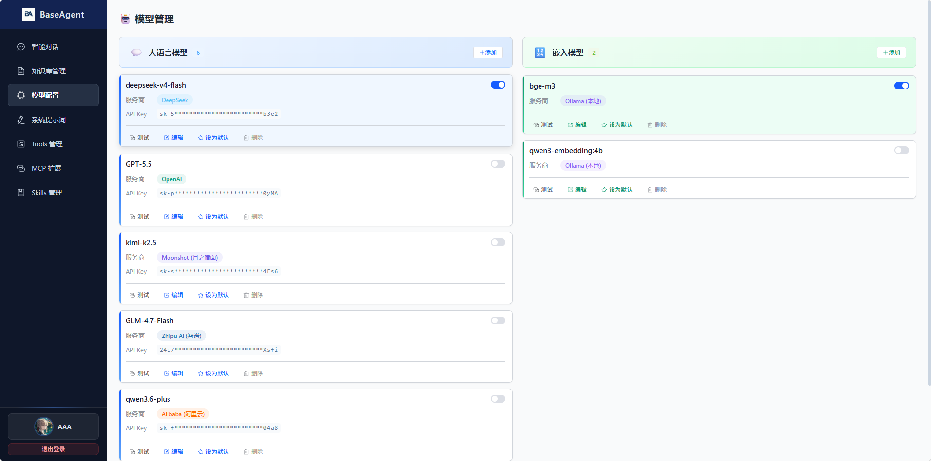Enable the qwen3-embedding:4b toggle
The width and height of the screenshot is (931, 461).
(x=902, y=150)
